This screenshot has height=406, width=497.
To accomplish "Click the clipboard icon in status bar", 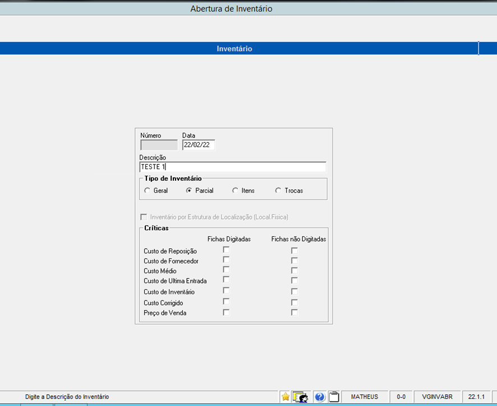I will pos(334,396).
